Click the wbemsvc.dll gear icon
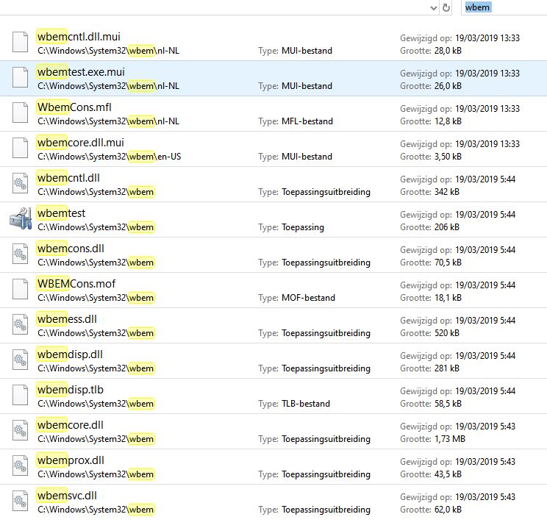The image size is (547, 528). pyautogui.click(x=21, y=502)
